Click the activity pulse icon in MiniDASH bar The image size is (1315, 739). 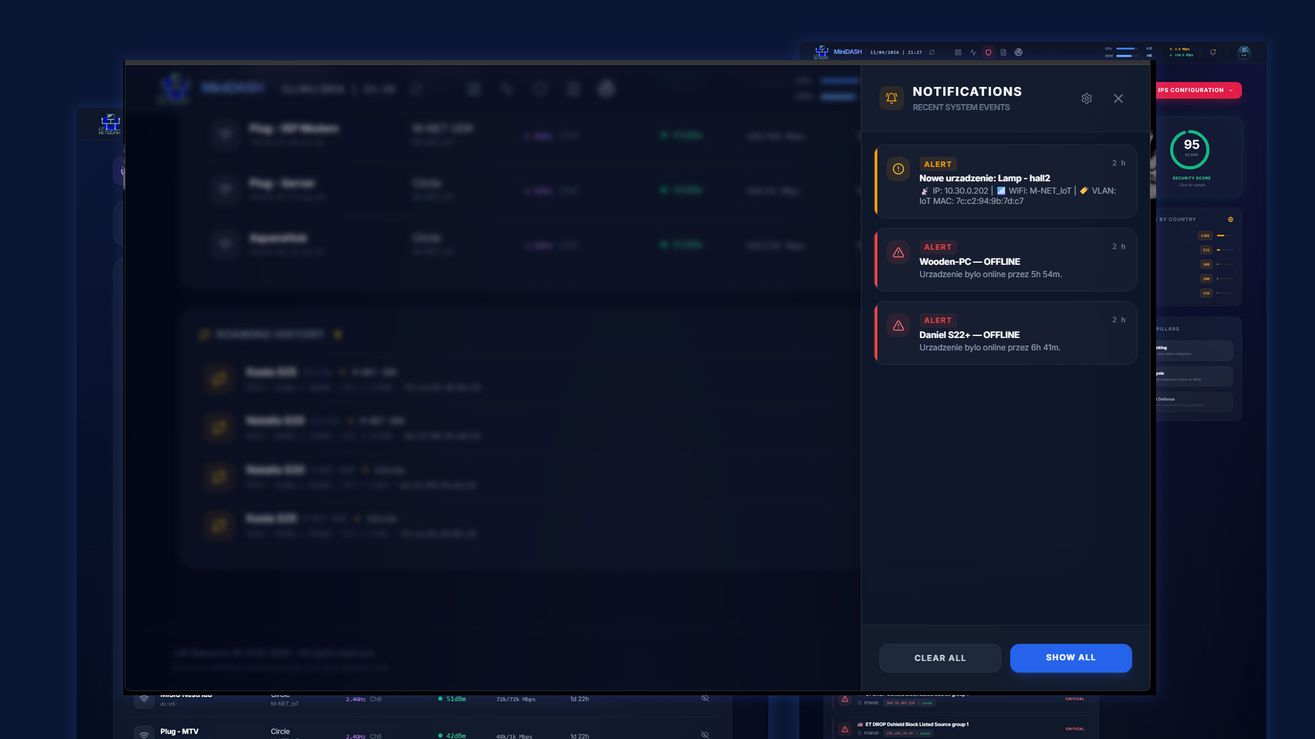[x=973, y=52]
